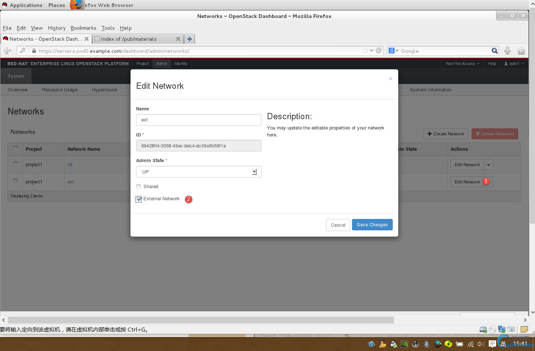535x351 pixels.
Task: Open the Bookmarks menu
Action: [83, 28]
